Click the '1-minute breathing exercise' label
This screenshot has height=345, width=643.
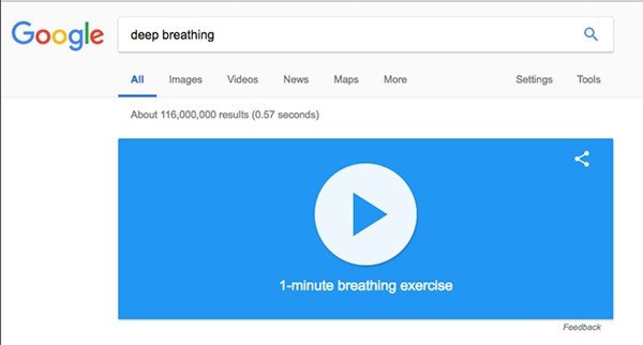coord(366,286)
